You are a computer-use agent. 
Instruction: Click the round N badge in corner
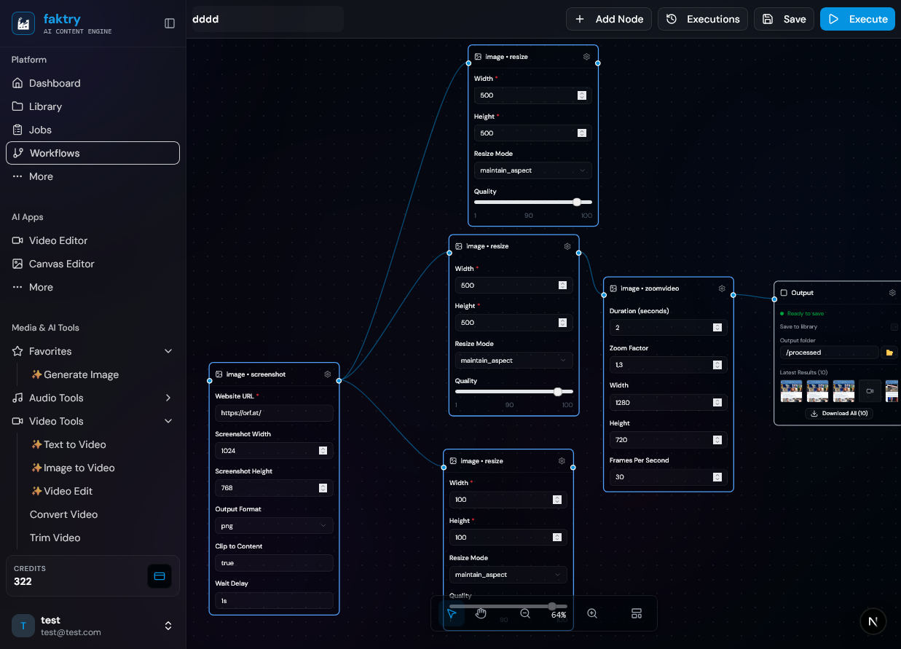click(873, 621)
